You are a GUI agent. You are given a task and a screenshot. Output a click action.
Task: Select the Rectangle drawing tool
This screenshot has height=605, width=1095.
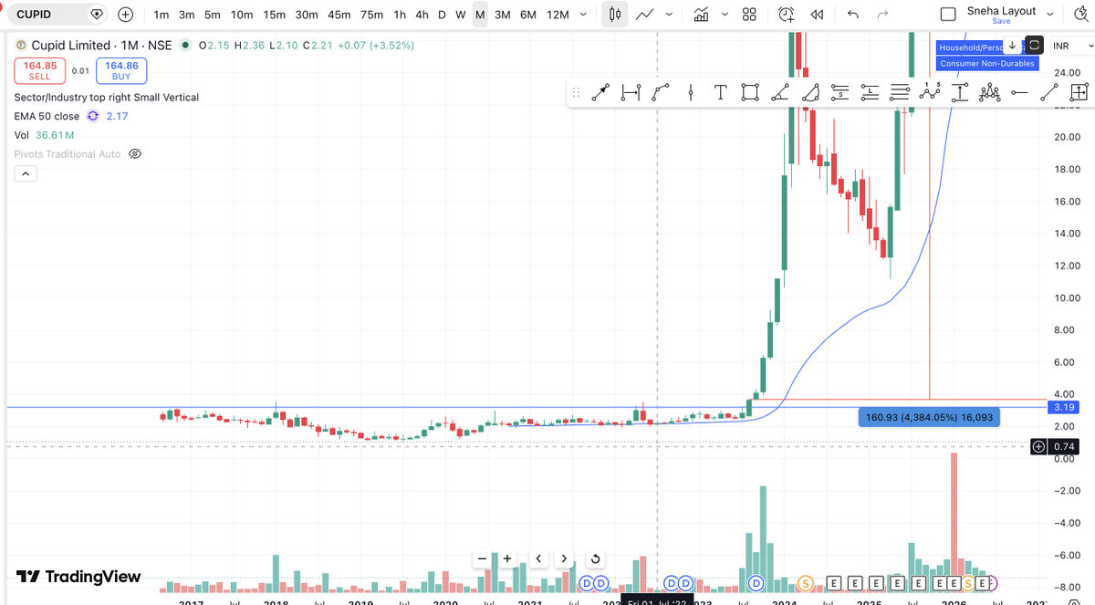tap(750, 92)
